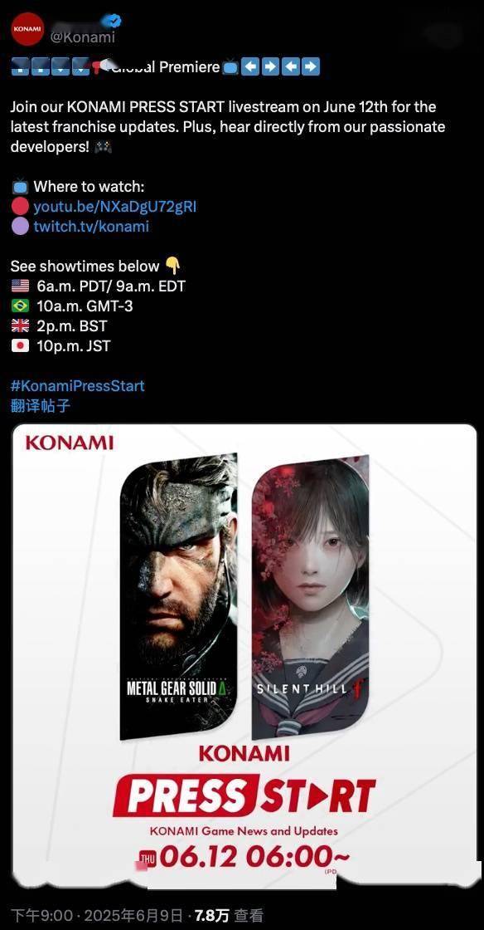Click the US flag emoji

point(20,286)
